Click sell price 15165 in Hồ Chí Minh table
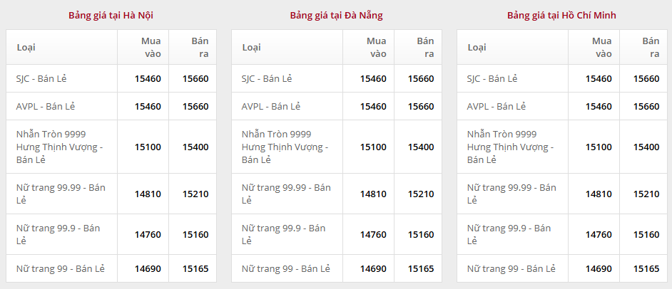This screenshot has width=672, height=289. pyautogui.click(x=646, y=268)
